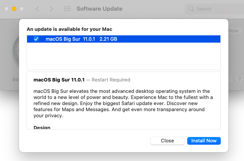Select the macOS Big Sur 11.0.1 update row

124,39
